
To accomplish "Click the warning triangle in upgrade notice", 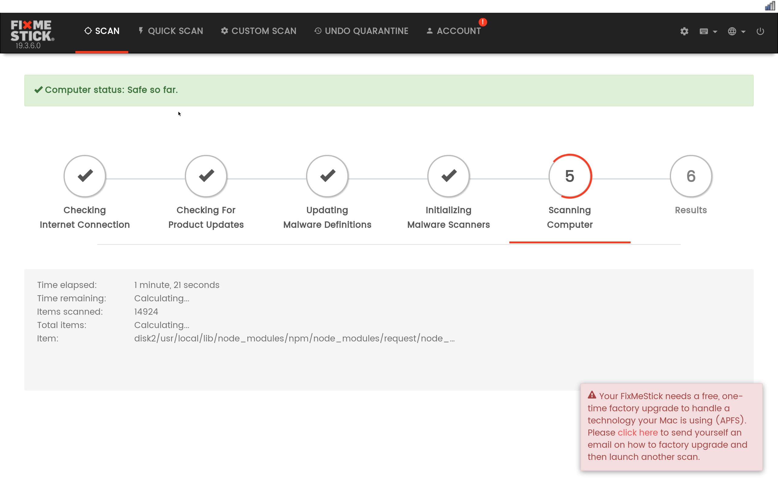I will click(x=592, y=395).
